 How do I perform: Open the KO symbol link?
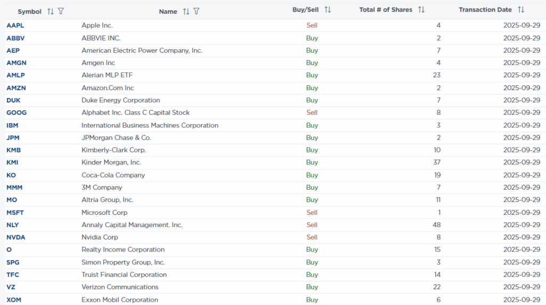point(11,175)
